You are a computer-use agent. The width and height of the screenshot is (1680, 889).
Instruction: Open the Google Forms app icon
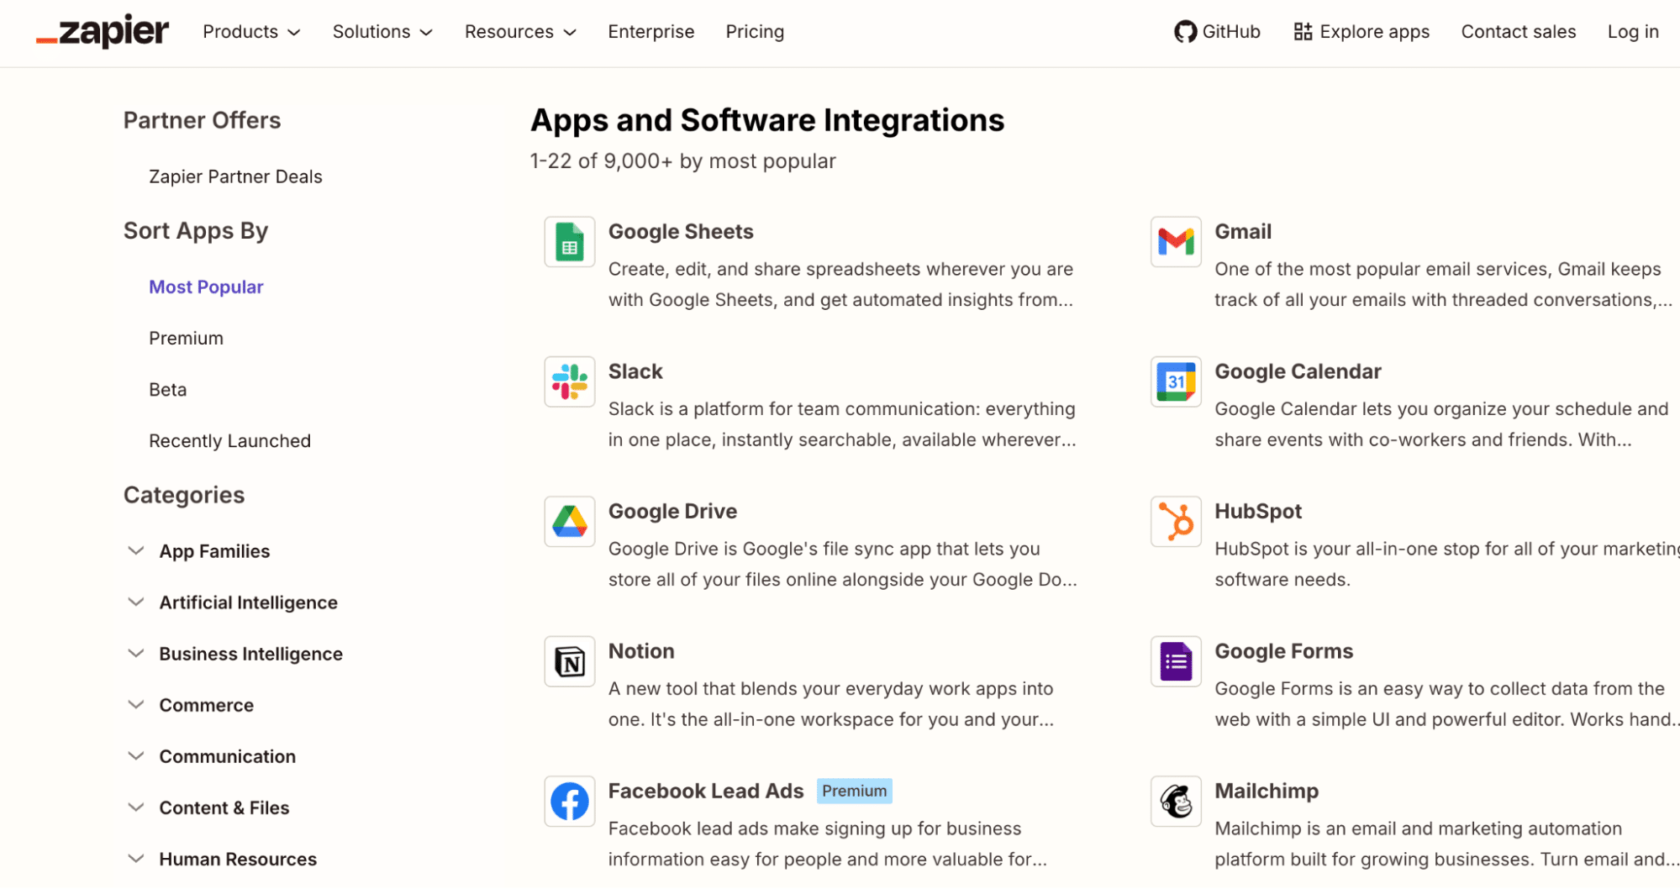pos(1176,661)
